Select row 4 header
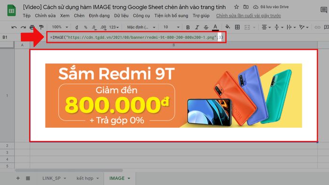The width and height of the screenshot is (329, 185). 7,160
